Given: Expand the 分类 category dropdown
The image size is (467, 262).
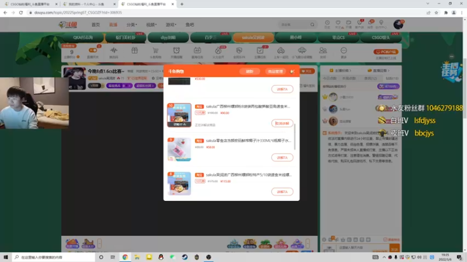Looking at the screenshot, I should [x=131, y=24].
